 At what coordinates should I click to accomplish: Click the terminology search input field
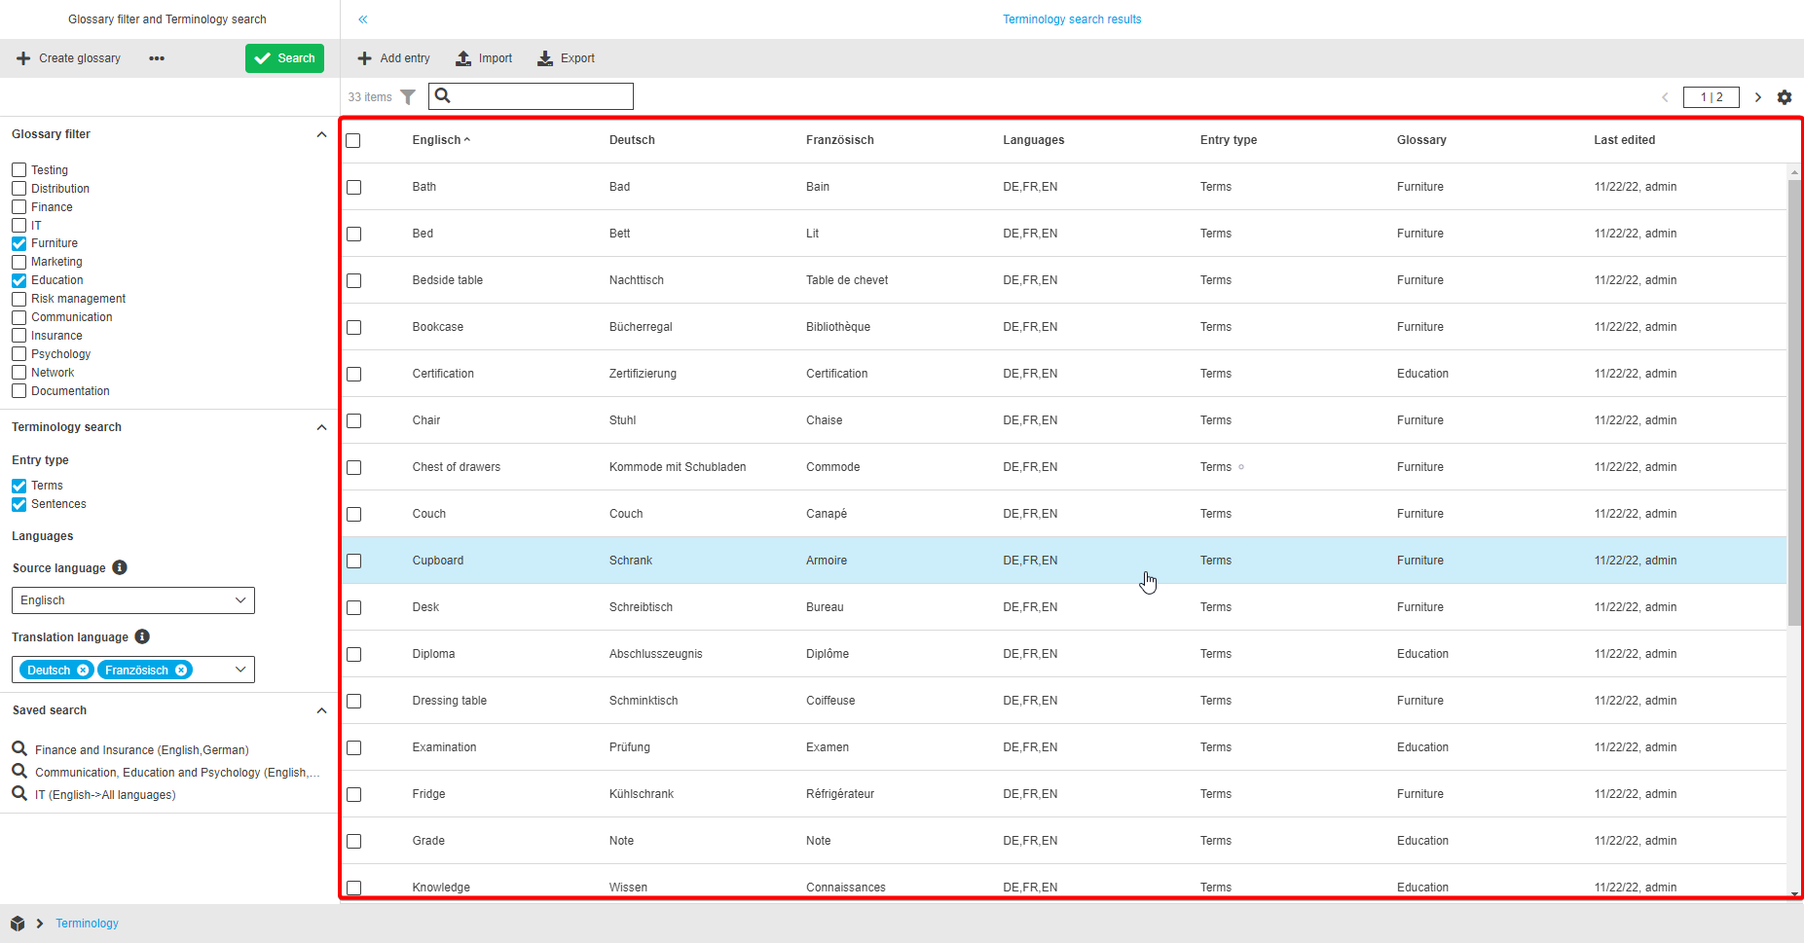(x=541, y=96)
